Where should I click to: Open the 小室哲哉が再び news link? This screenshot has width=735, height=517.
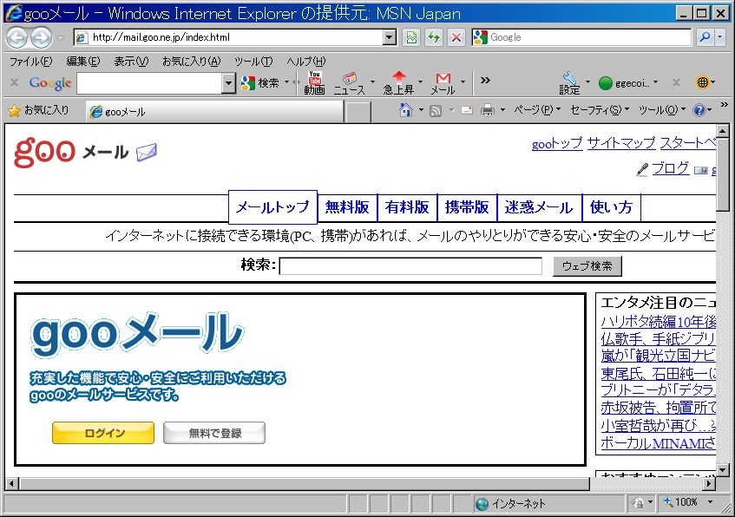click(658, 426)
